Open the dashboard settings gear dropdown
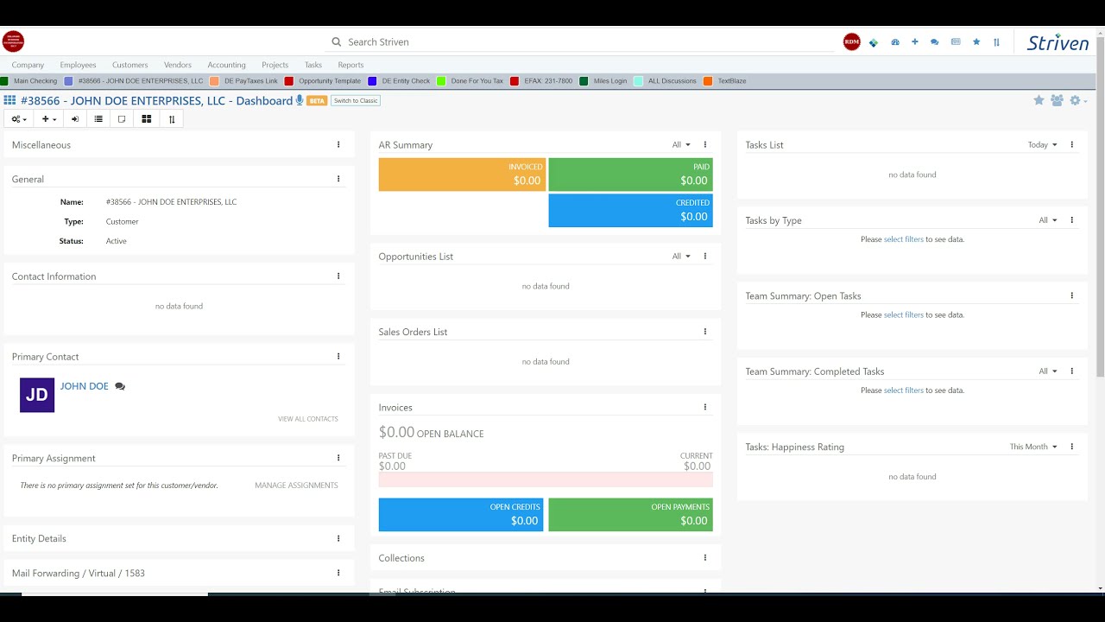 pyautogui.click(x=1078, y=100)
